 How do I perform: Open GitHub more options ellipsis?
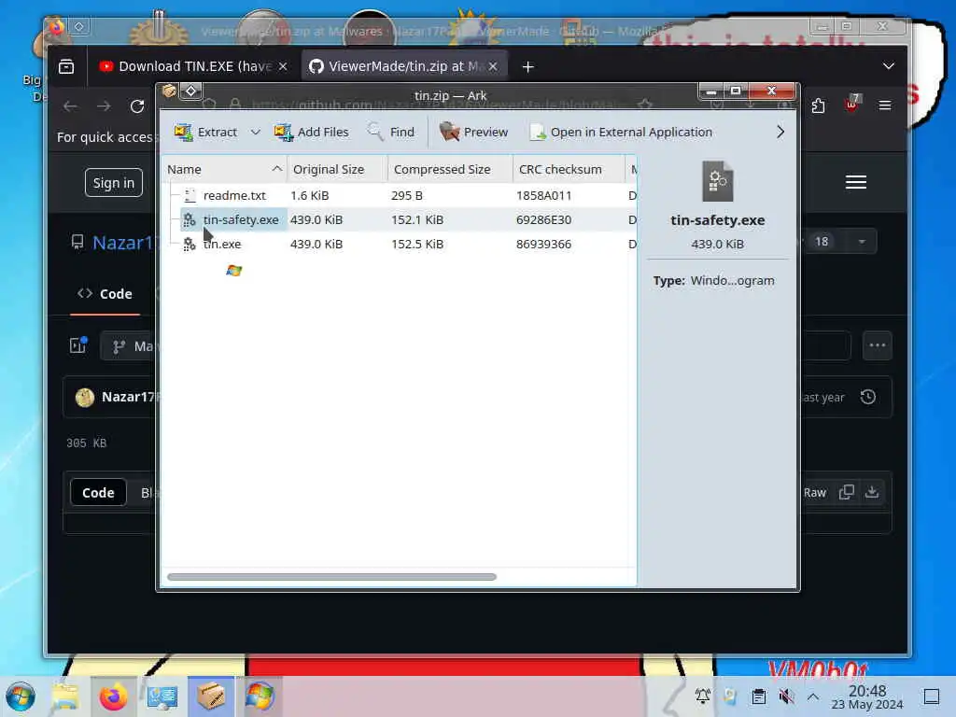[878, 345]
